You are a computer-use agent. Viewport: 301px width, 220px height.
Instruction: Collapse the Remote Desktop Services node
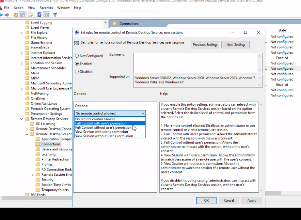click(x=22, y=119)
